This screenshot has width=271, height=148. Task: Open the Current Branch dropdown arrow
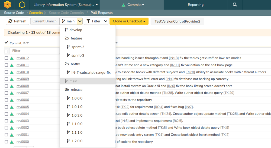click(80, 21)
